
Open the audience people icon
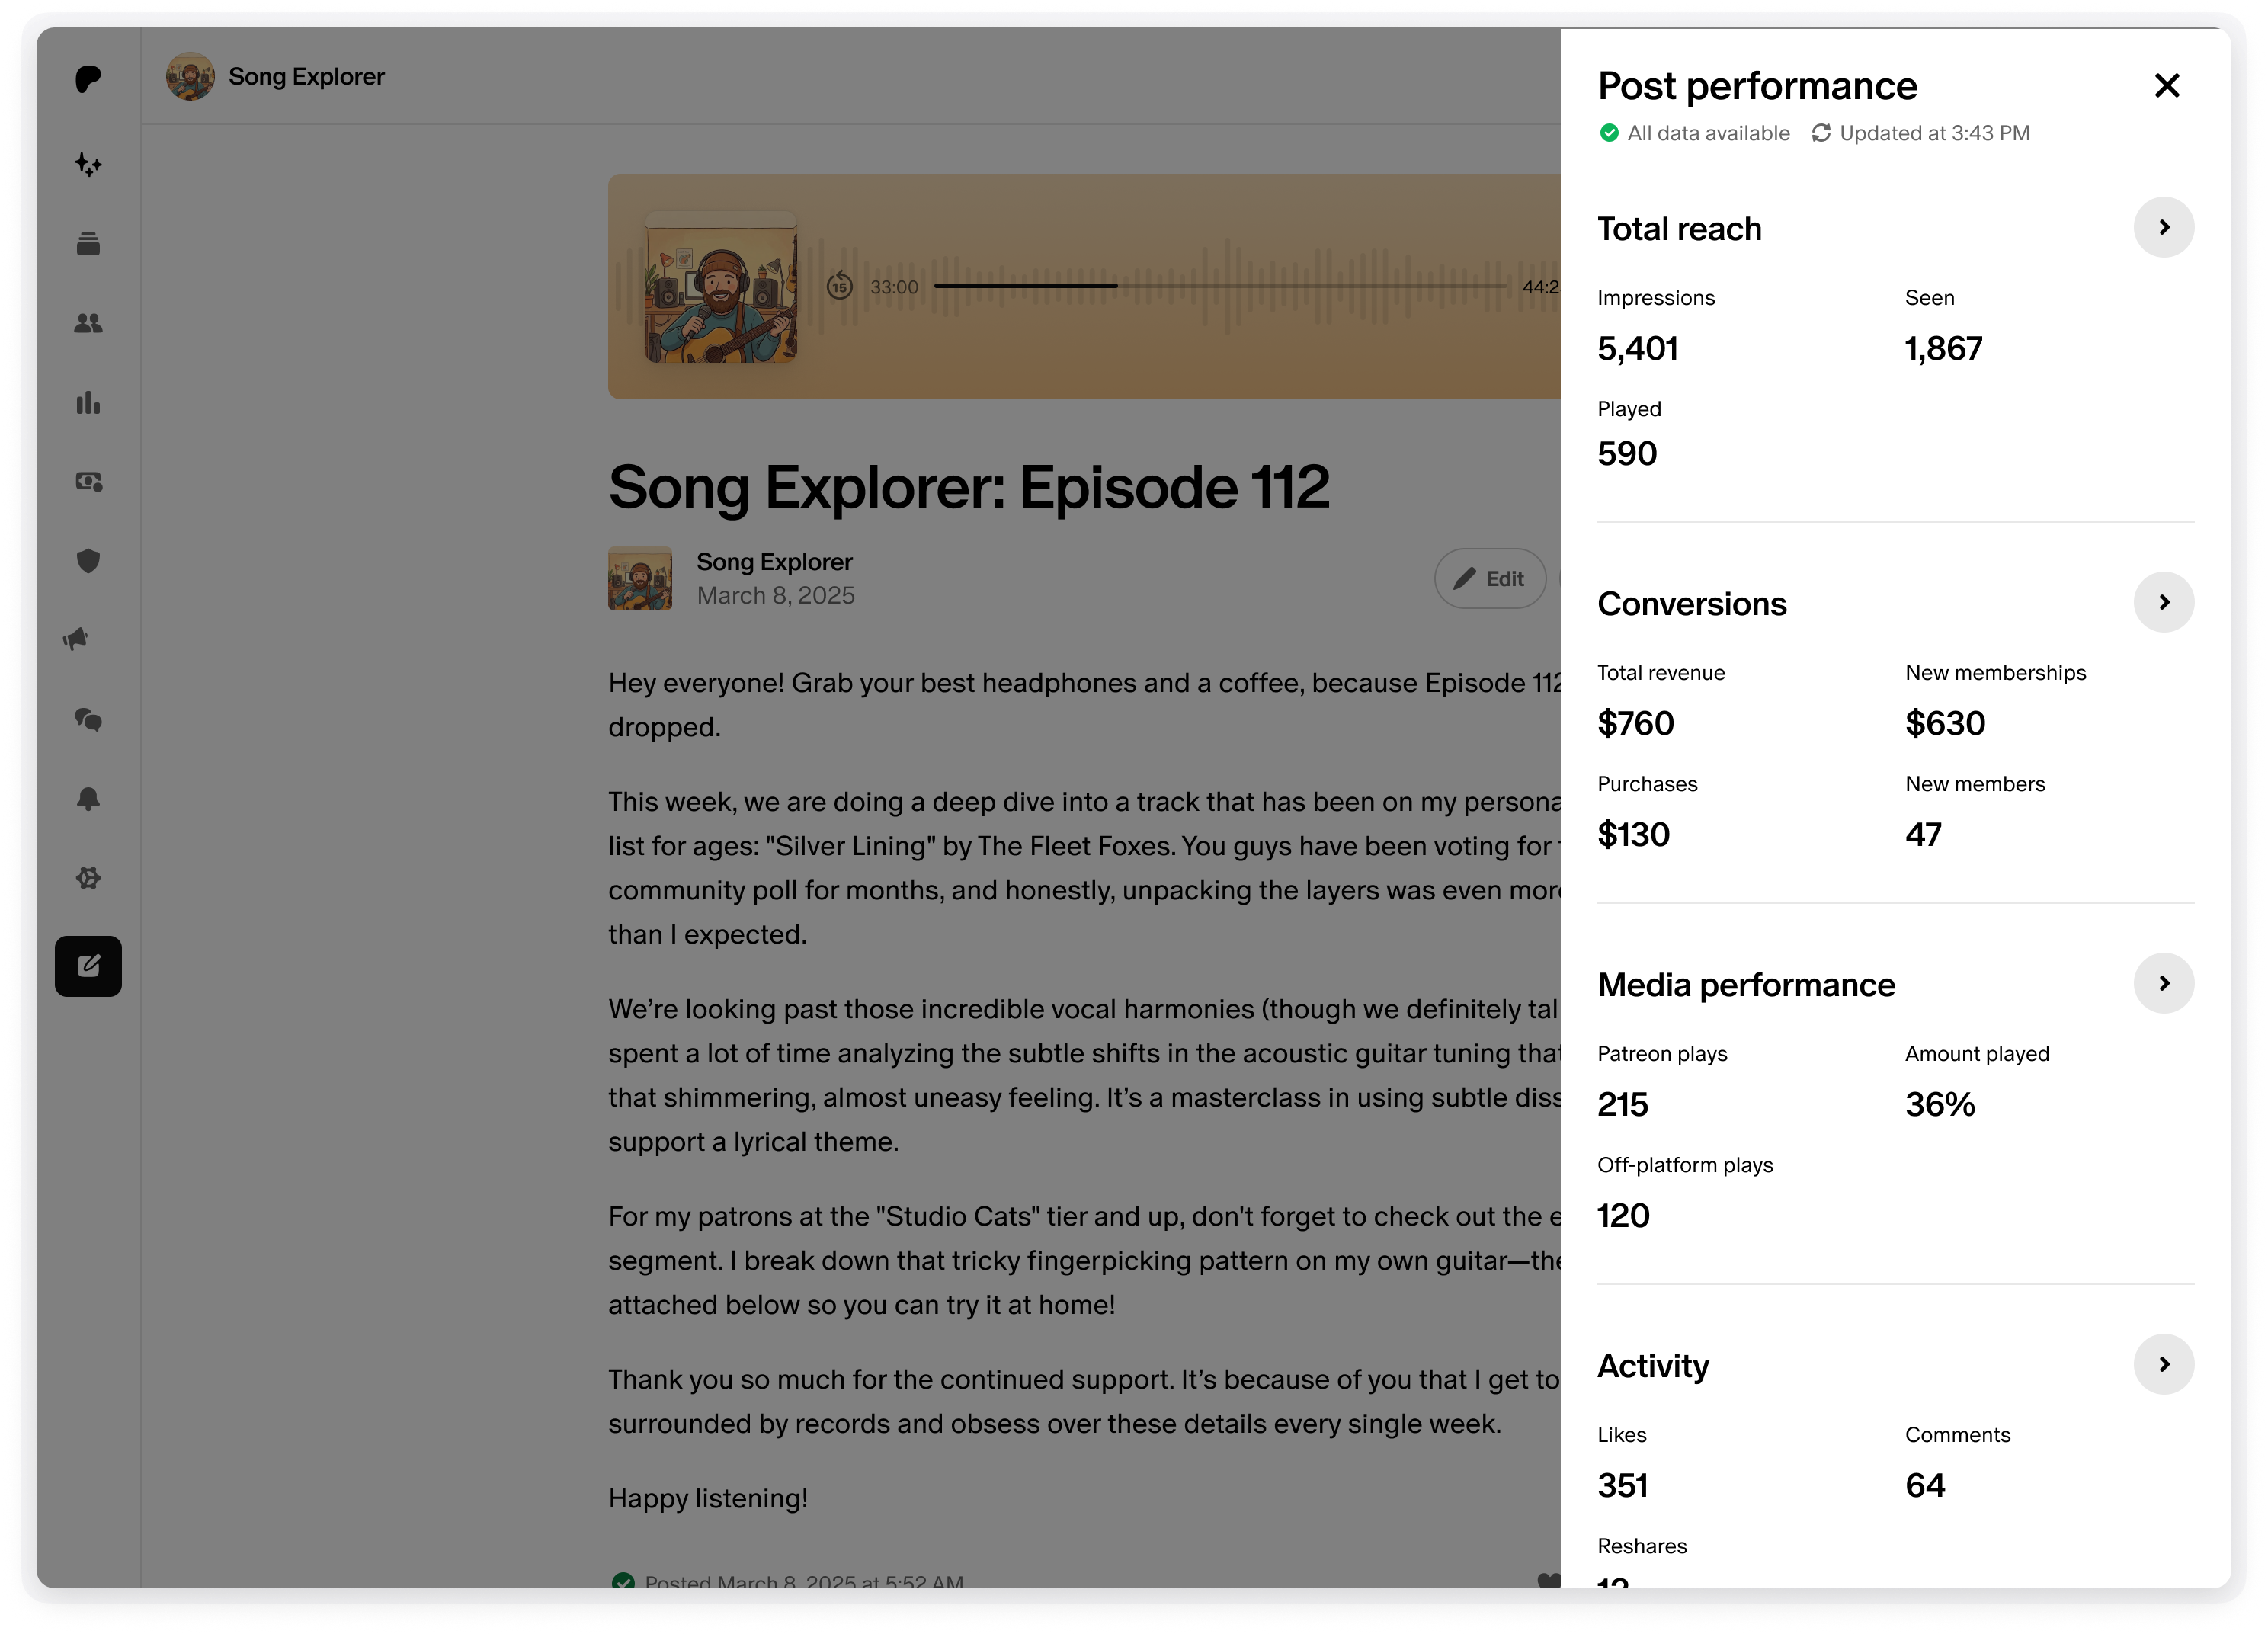(88, 323)
